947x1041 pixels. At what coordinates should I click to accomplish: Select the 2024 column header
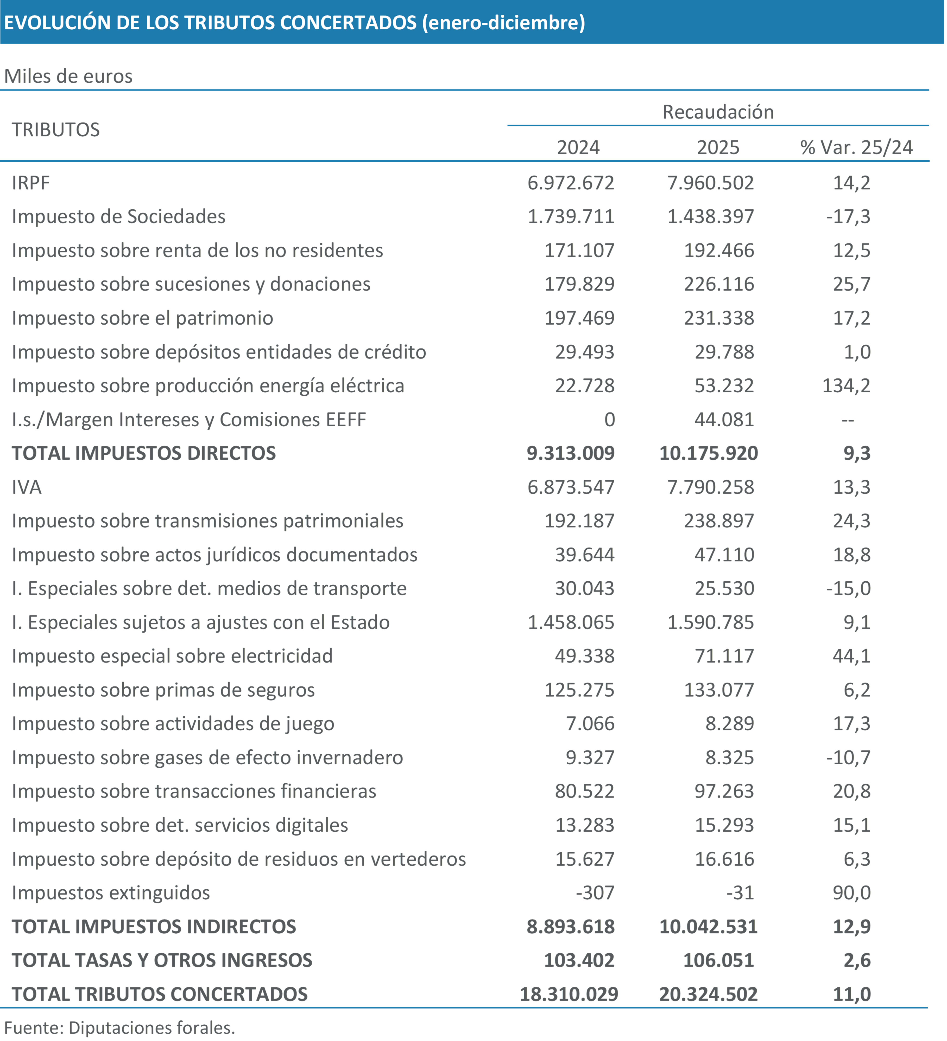coord(578,148)
